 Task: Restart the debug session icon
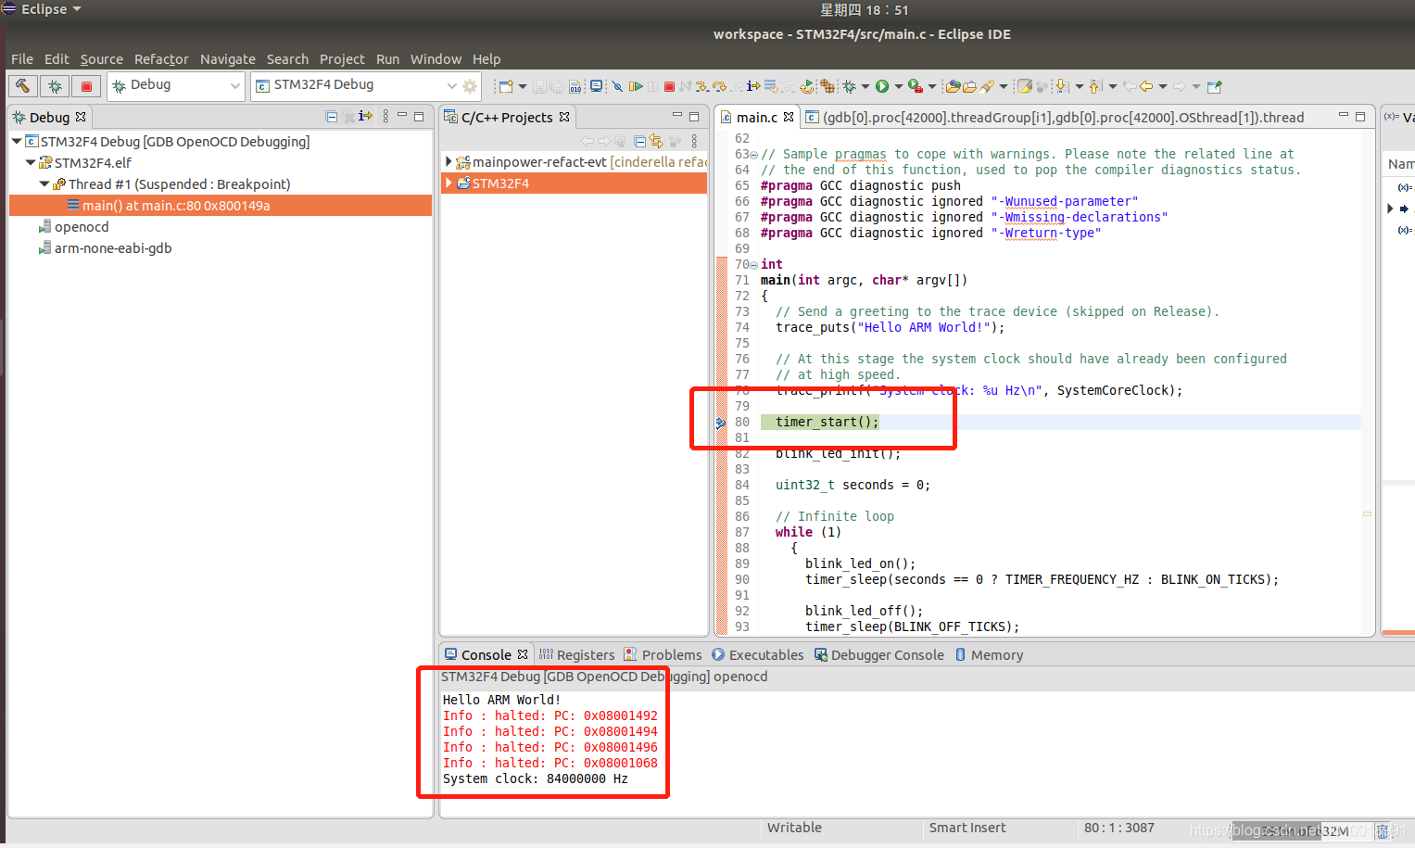806,86
